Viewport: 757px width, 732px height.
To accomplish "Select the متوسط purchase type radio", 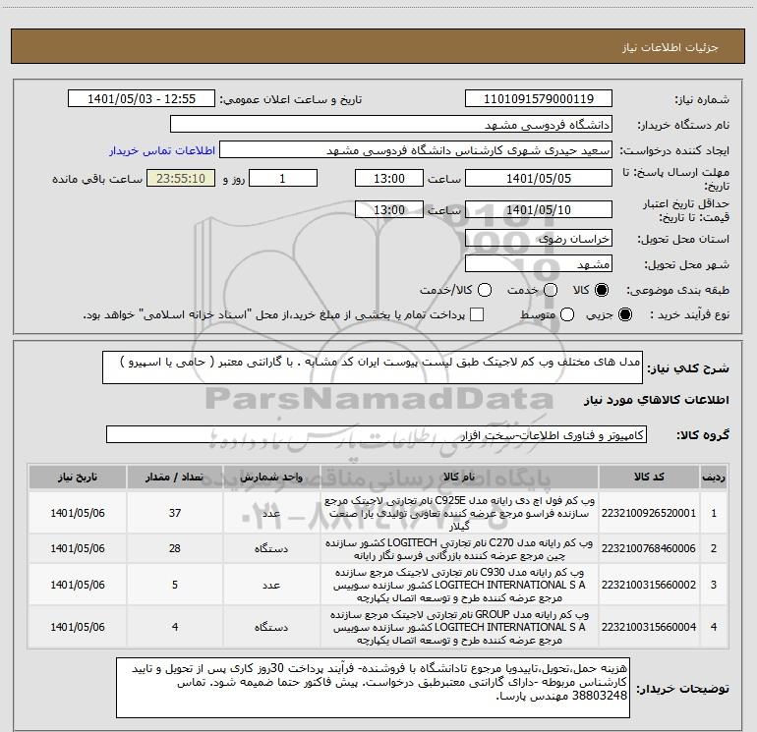I will click(567, 315).
